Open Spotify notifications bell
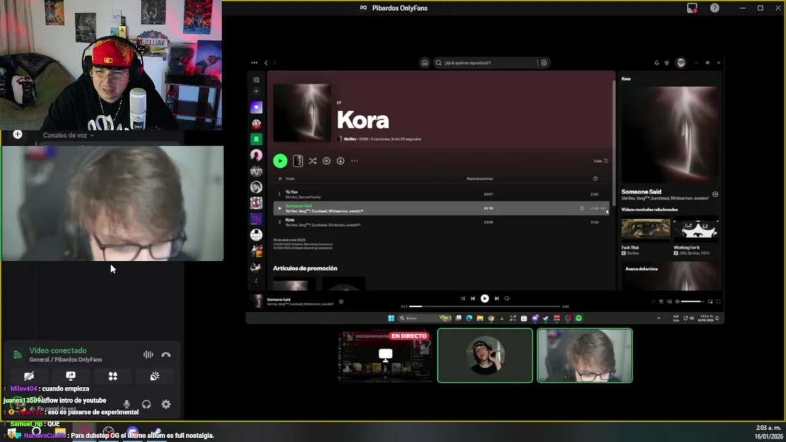786x442 pixels. (x=656, y=63)
